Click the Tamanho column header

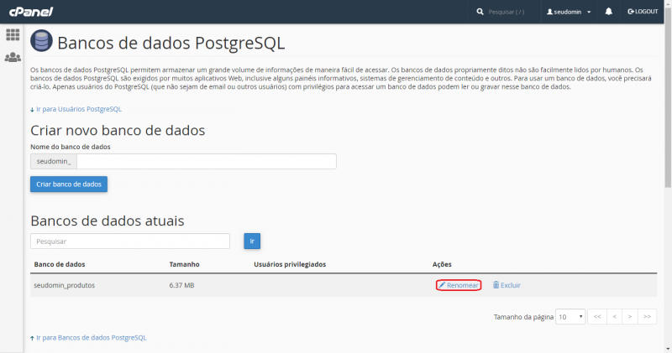point(184,264)
